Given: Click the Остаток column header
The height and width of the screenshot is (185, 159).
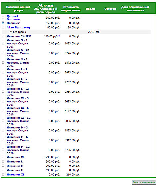Looking at the screenshot, I should (110, 9).
